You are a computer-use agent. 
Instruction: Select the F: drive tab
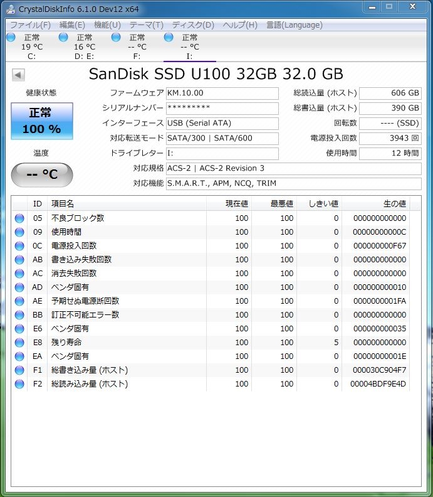tap(137, 46)
